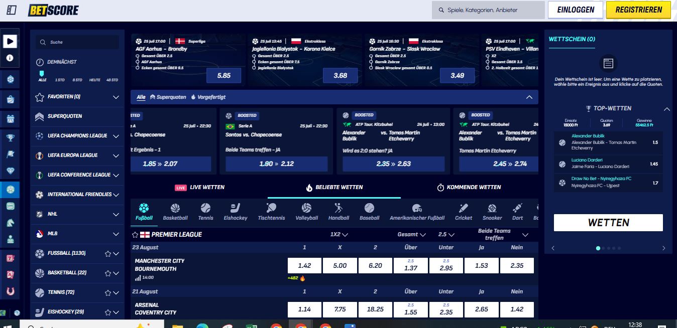The width and height of the screenshot is (677, 328).
Task: Click the Registrieren button
Action: pos(638,10)
